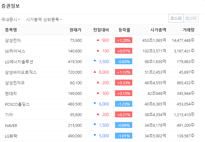
Task: Click the 720,000 price of 삼성바이오로직스
Action: click(x=75, y=72)
